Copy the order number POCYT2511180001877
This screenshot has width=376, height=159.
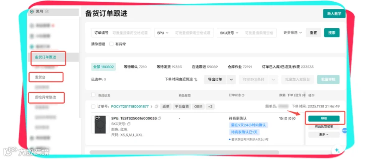pos(156,107)
